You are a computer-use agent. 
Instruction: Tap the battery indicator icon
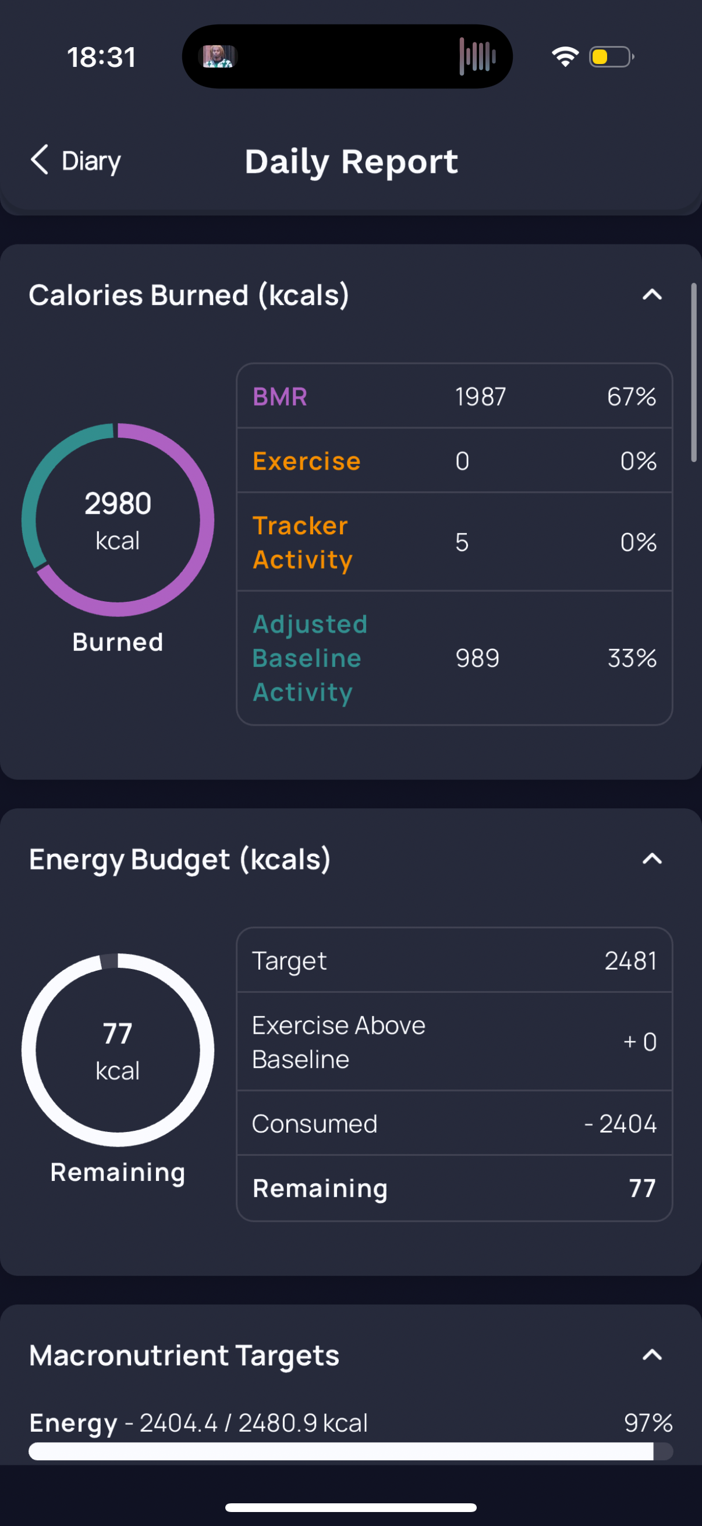tap(611, 57)
